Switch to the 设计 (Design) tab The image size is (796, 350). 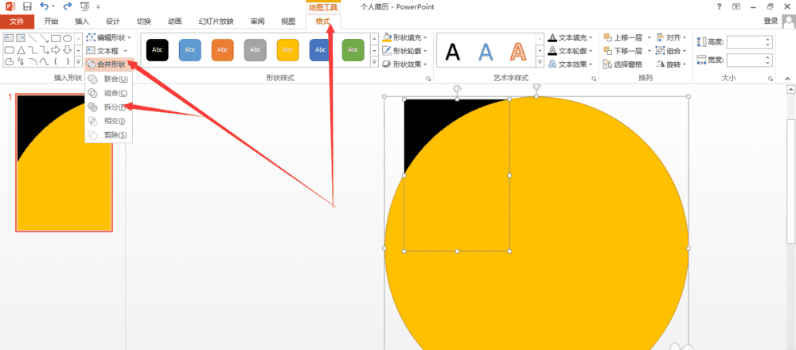coord(113,21)
